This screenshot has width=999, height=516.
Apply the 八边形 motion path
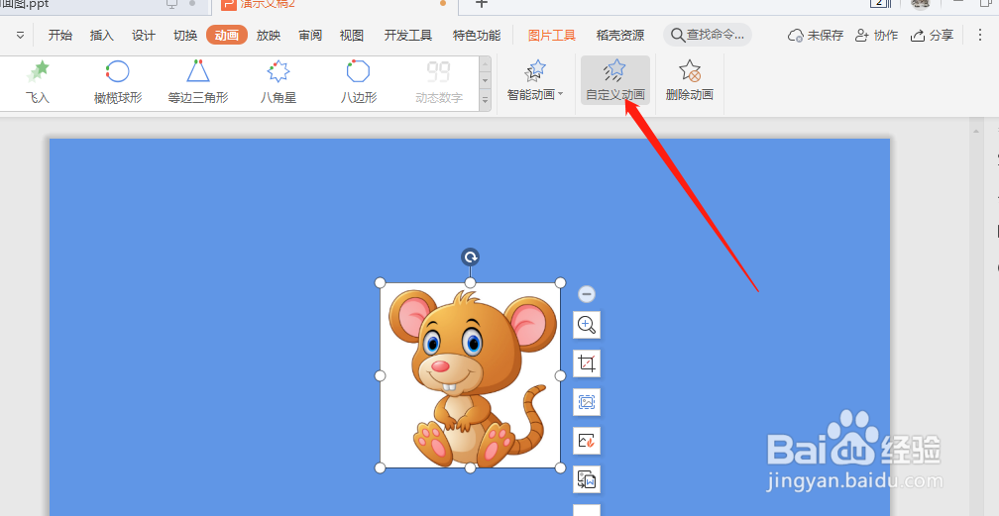359,83
